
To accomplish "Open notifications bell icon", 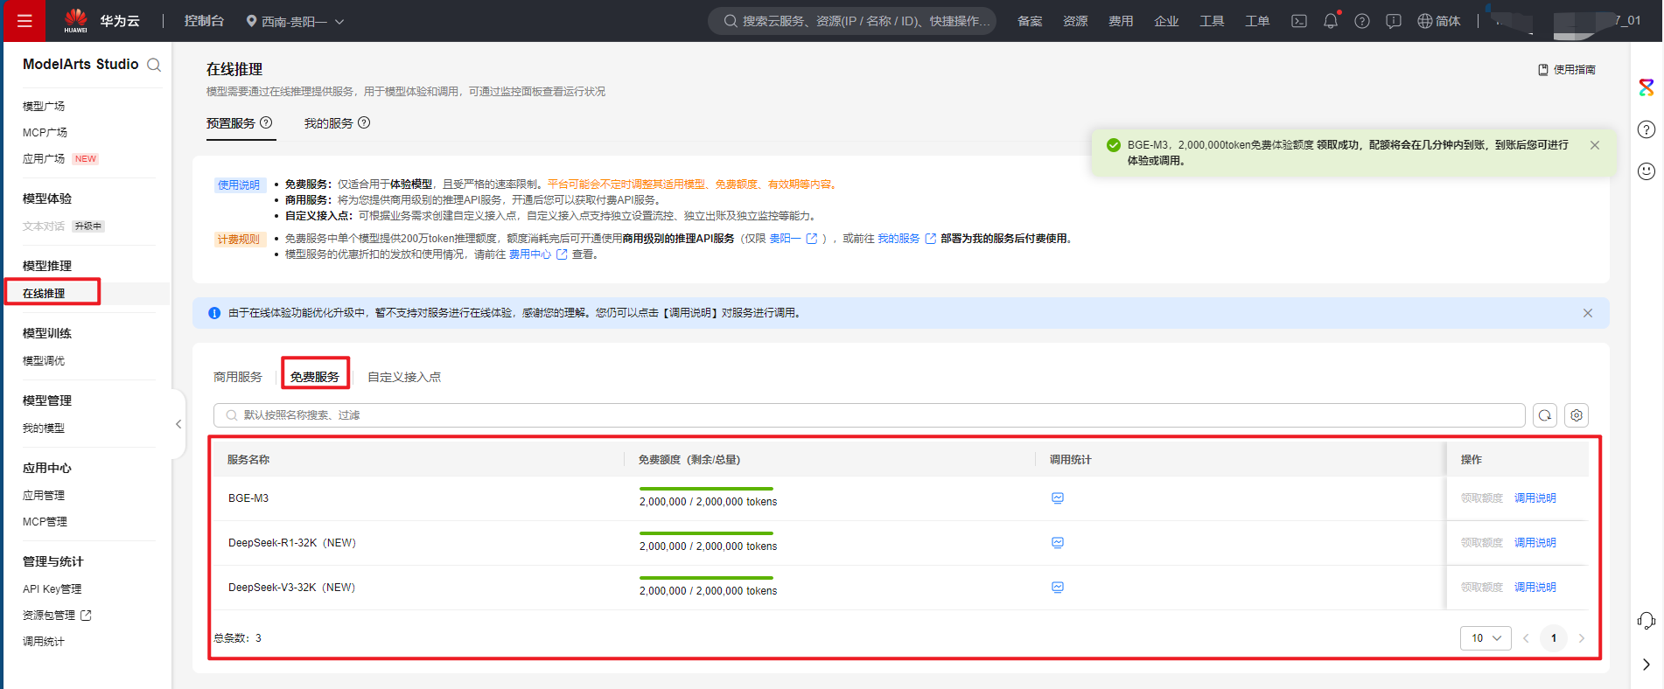I will point(1331,21).
